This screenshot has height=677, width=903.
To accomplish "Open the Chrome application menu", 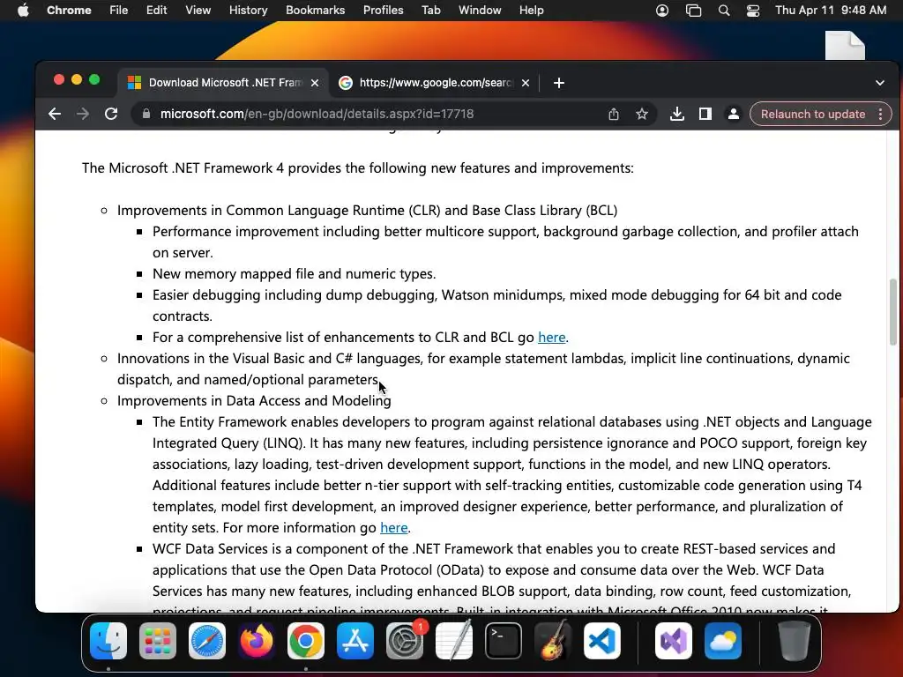I will [x=69, y=11].
